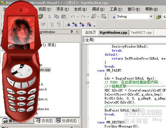The image size is (166, 128).
Task: Click the Navigate Forward icon
Action: click(x=104, y=17)
